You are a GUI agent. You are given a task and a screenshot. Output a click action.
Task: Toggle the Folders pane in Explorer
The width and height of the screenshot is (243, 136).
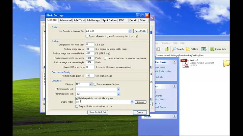click(x=192, y=49)
